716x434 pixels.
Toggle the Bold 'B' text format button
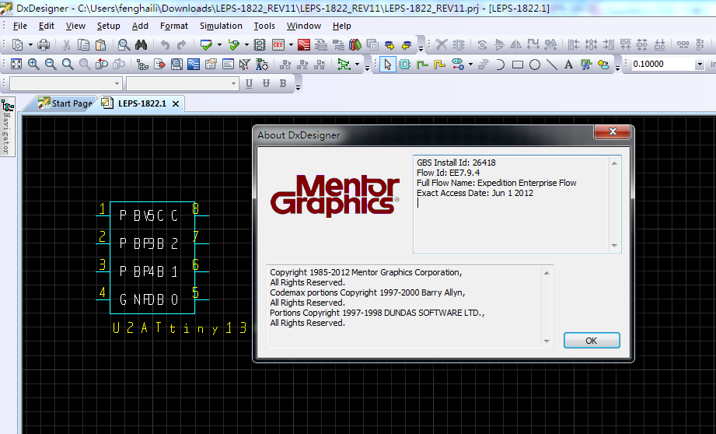coord(284,83)
